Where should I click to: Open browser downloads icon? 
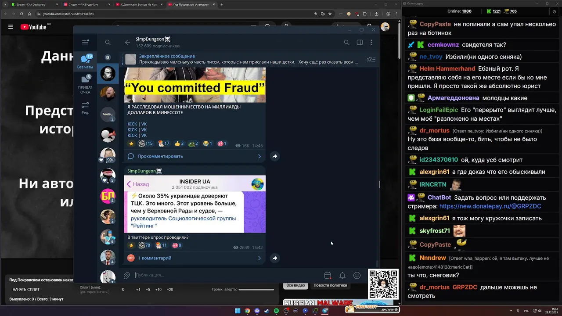(376, 14)
